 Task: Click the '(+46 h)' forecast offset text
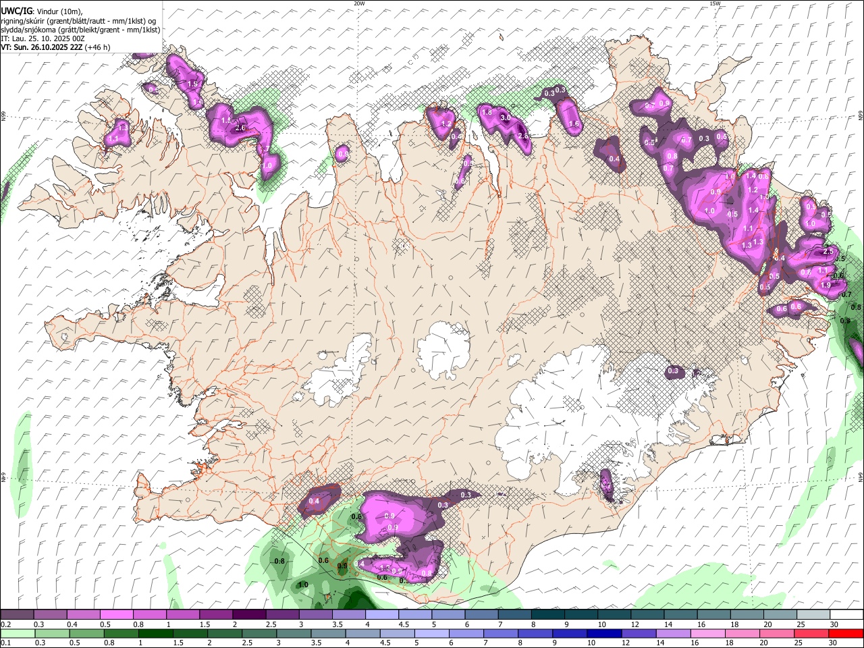click(x=97, y=47)
